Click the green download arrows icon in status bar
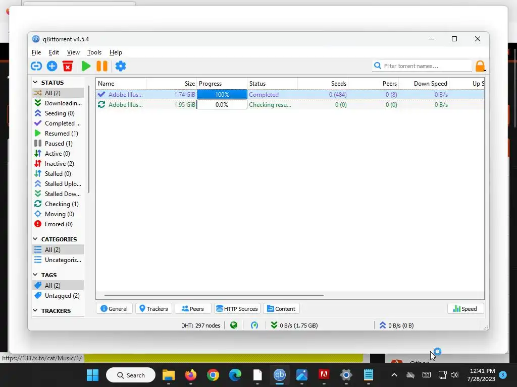Screen dimensions: 517x387 (x=274, y=326)
